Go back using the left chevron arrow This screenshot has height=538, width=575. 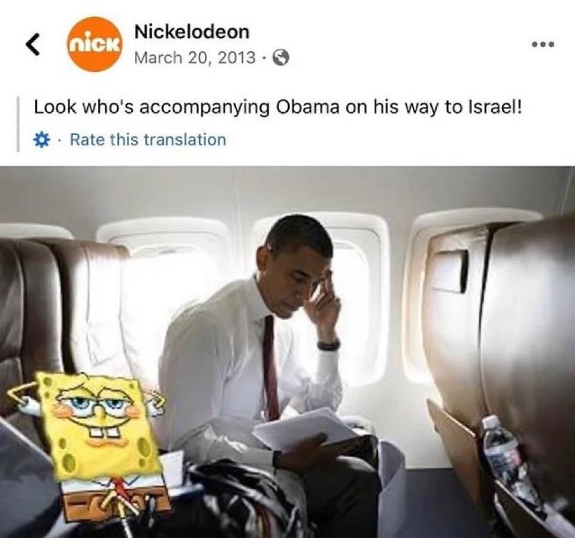tap(33, 45)
